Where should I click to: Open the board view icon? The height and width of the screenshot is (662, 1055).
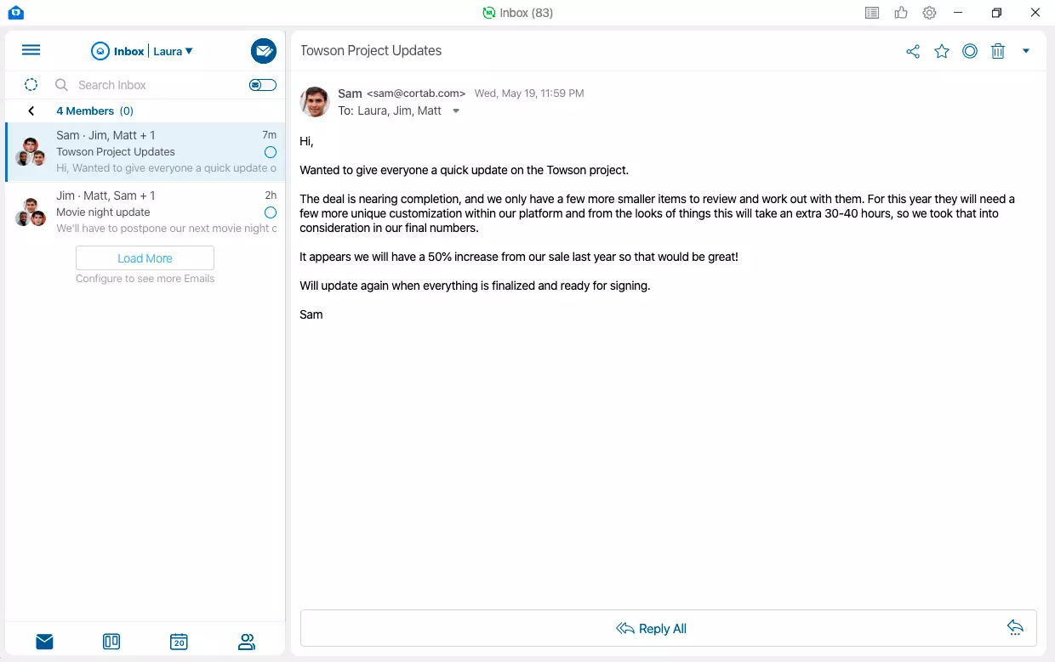[x=111, y=642]
